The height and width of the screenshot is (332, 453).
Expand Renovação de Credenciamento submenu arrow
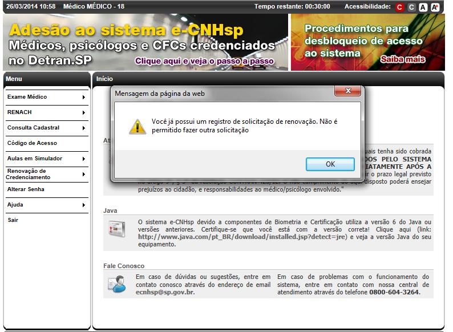[83, 174]
